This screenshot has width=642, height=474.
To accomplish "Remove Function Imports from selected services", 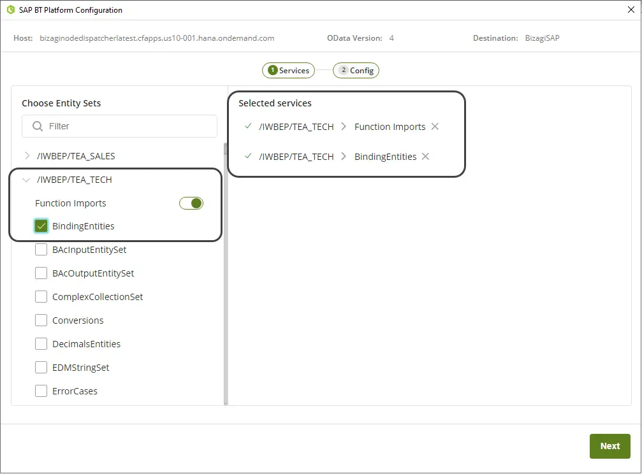I will (435, 127).
